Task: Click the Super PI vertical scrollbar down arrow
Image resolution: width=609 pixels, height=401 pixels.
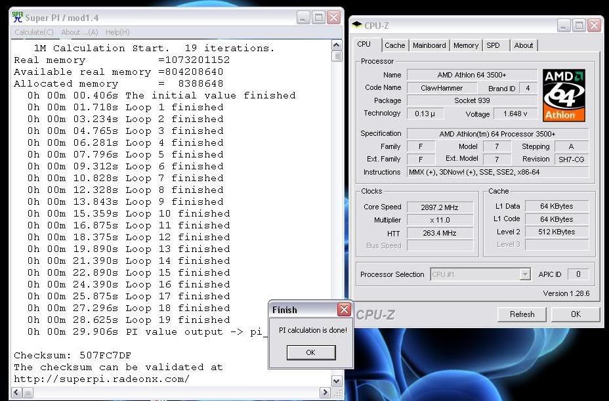Action: point(337,381)
